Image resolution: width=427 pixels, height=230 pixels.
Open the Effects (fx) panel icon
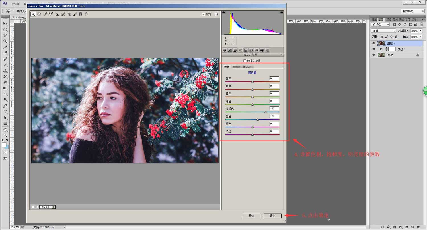click(x=256, y=50)
